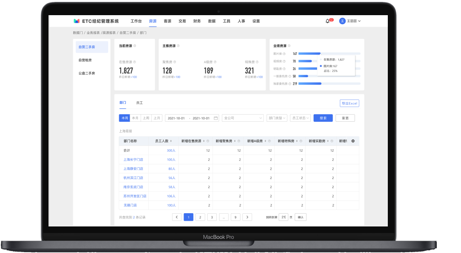Open the 客源 menu

point(168,21)
